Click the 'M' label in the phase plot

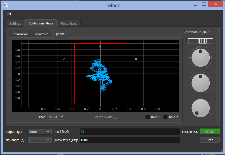coord(100,47)
